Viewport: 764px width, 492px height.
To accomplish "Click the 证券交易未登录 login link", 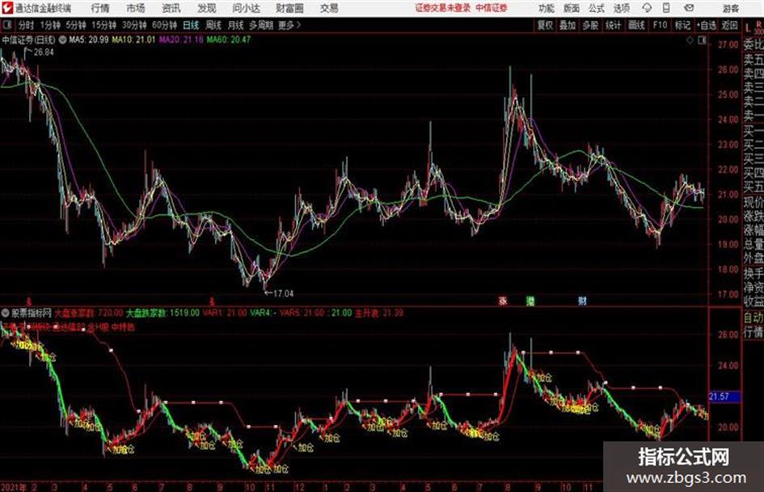I will click(443, 8).
